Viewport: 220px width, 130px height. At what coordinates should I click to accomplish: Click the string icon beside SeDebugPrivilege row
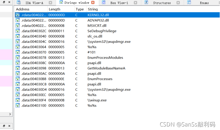(x=18, y=31)
